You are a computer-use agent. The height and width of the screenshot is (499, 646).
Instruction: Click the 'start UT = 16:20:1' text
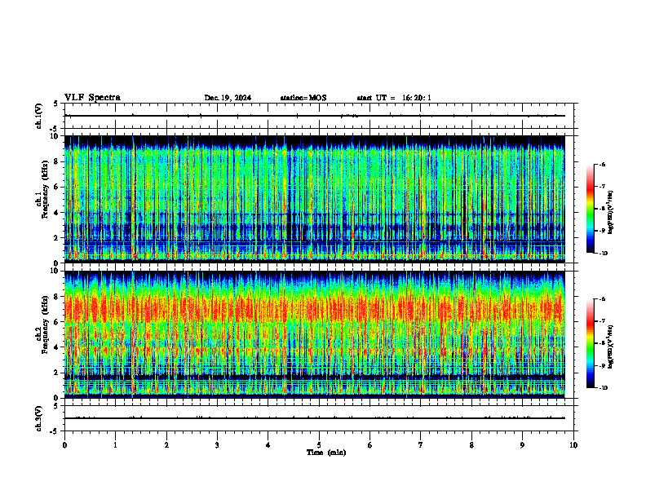(x=394, y=98)
